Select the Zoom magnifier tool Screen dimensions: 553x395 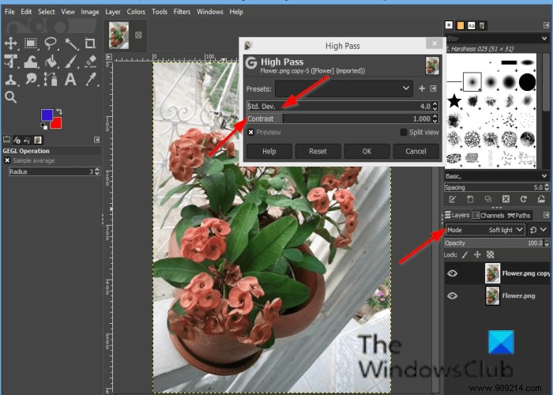coord(10,97)
